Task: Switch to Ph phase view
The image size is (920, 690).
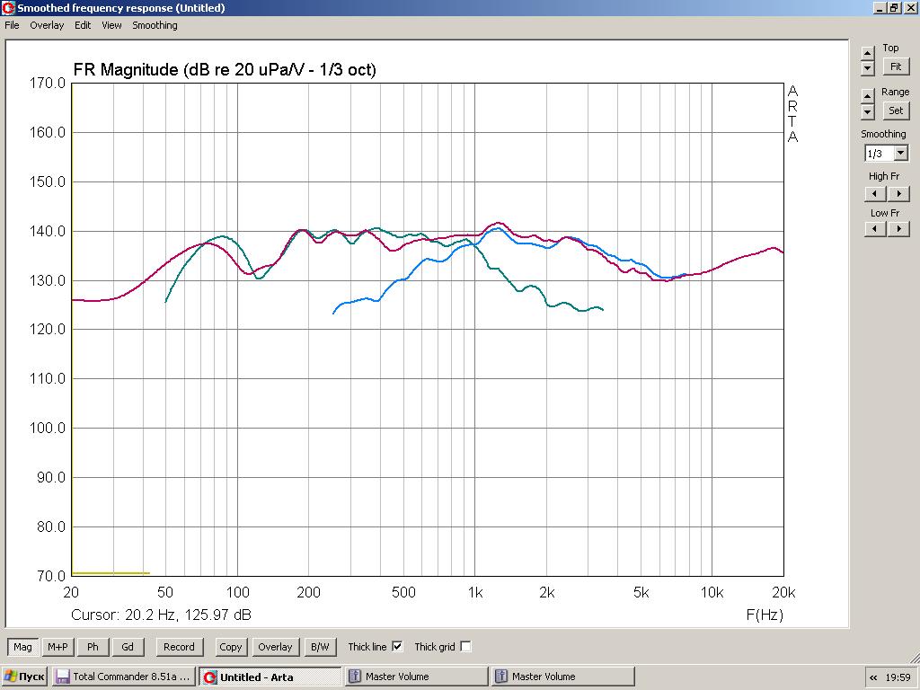Action: click(93, 647)
